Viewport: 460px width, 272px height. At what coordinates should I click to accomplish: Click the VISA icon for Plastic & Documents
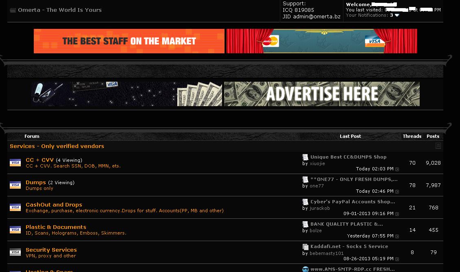[x=15, y=230]
